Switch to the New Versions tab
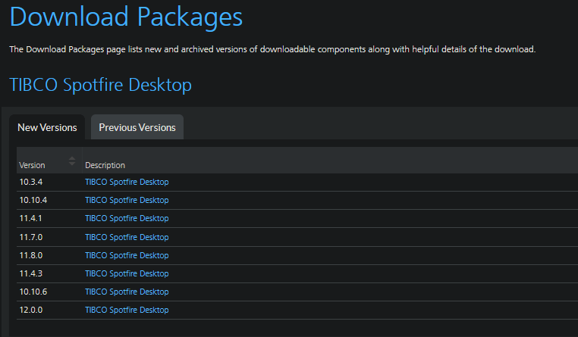This screenshot has width=578, height=337. [x=47, y=127]
